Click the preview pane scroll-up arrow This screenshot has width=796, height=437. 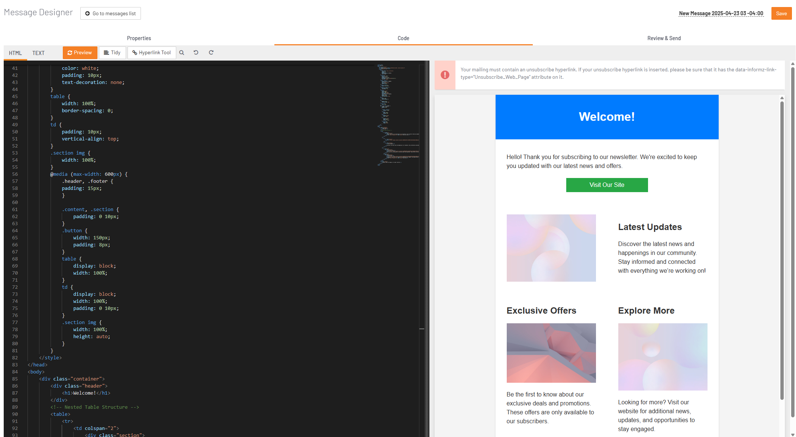[782, 98]
